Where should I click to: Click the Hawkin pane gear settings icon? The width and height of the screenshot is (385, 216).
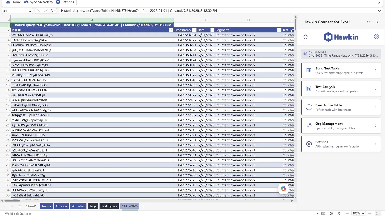pyautogui.click(x=376, y=37)
